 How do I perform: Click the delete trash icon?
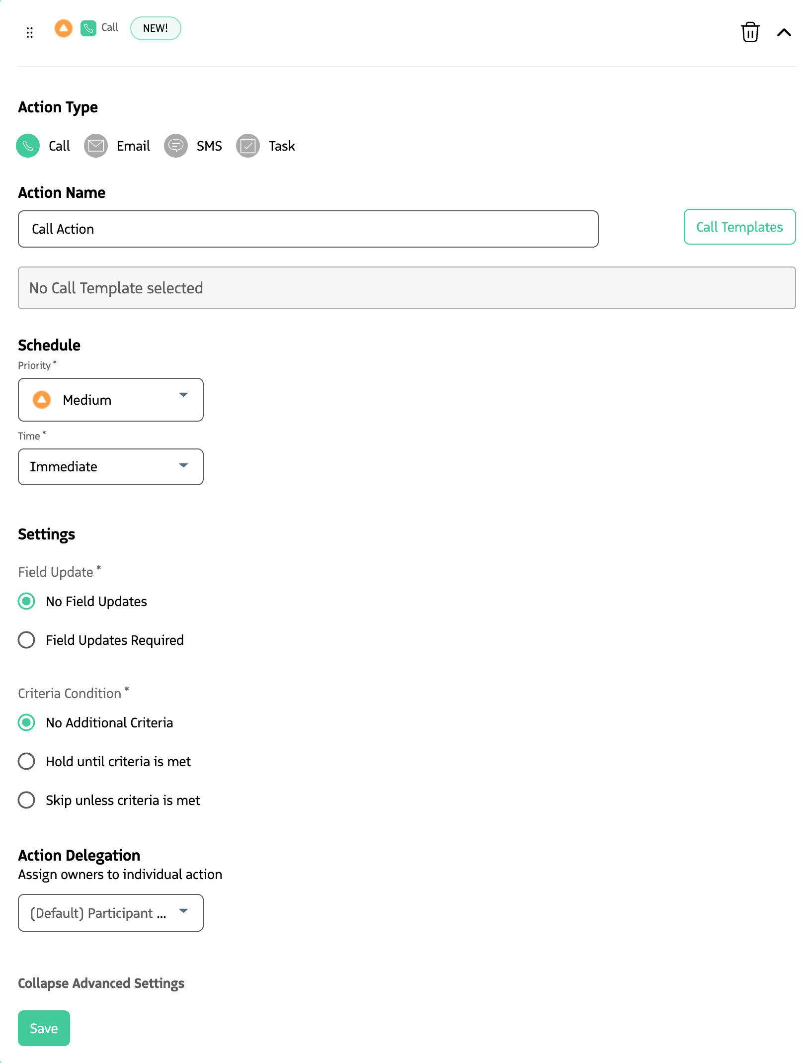click(750, 32)
